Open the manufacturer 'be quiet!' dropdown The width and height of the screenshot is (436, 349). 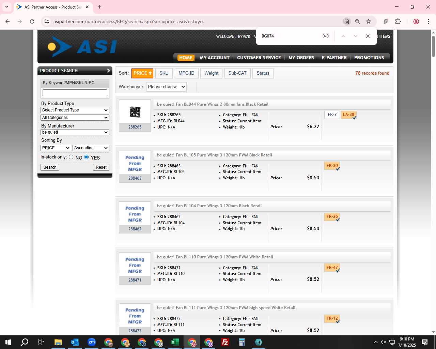[x=75, y=132]
